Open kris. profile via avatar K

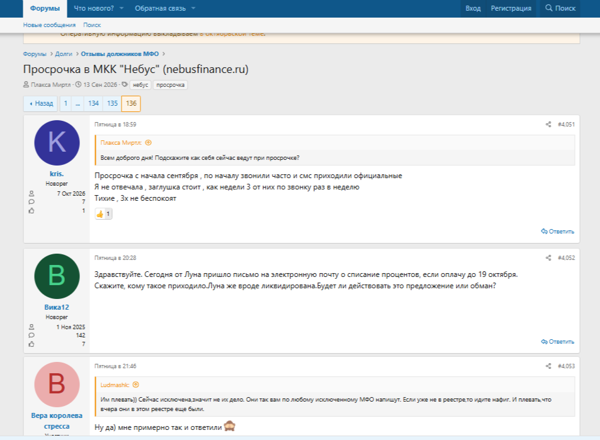click(57, 143)
